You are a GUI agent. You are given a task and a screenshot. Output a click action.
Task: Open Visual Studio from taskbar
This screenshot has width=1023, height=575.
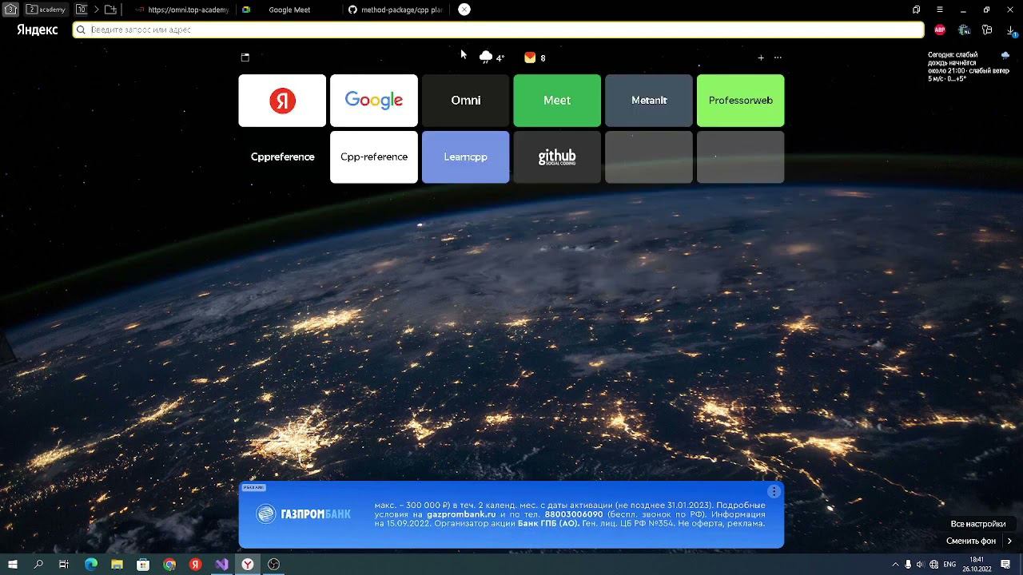point(221,564)
